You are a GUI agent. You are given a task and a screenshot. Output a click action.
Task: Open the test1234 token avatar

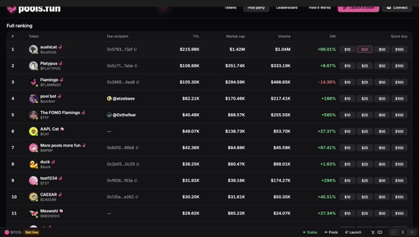[x=33, y=180]
